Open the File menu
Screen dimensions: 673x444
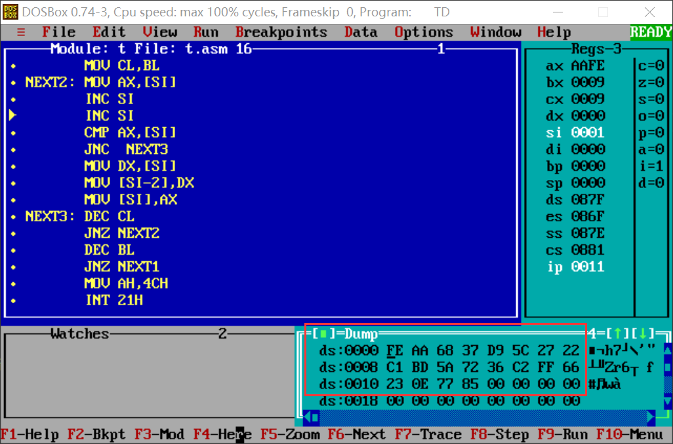click(x=59, y=32)
